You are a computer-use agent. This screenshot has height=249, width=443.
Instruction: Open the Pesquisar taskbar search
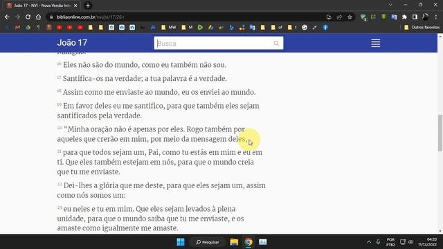tap(208, 242)
